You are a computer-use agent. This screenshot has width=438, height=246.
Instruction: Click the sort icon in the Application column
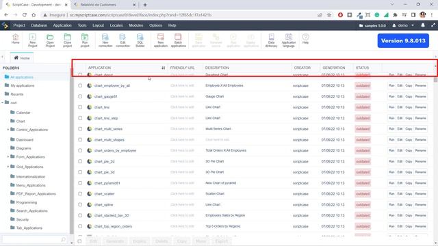163,68
